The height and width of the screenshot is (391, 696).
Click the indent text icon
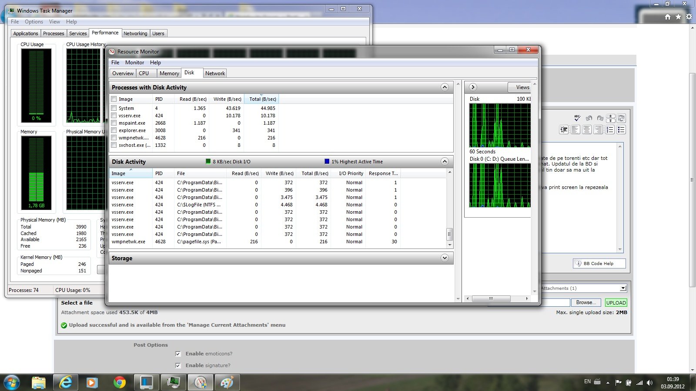coord(564,129)
